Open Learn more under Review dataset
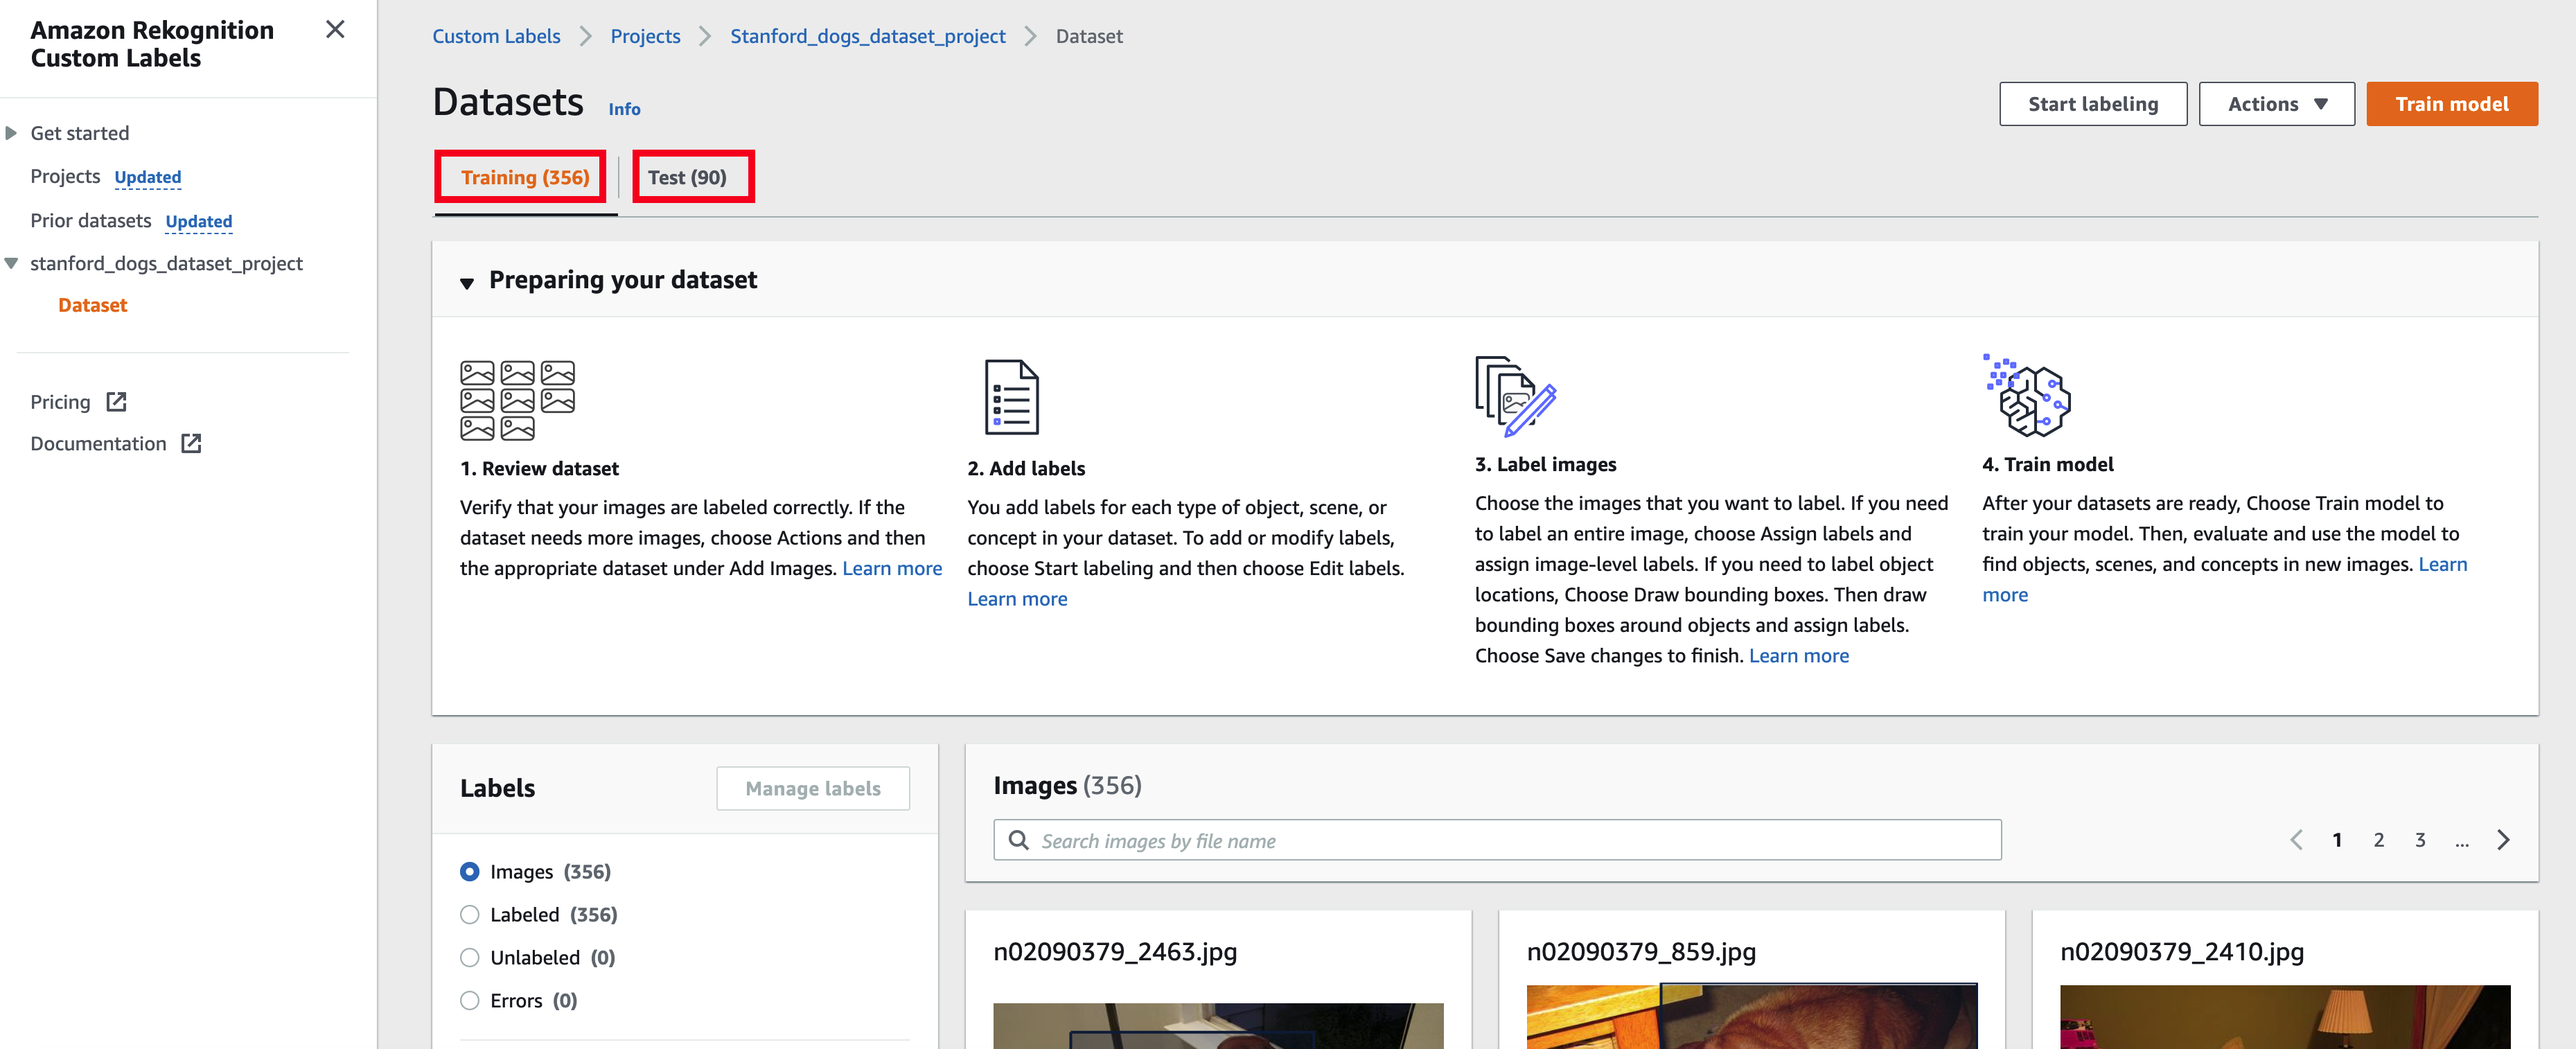 tap(892, 568)
